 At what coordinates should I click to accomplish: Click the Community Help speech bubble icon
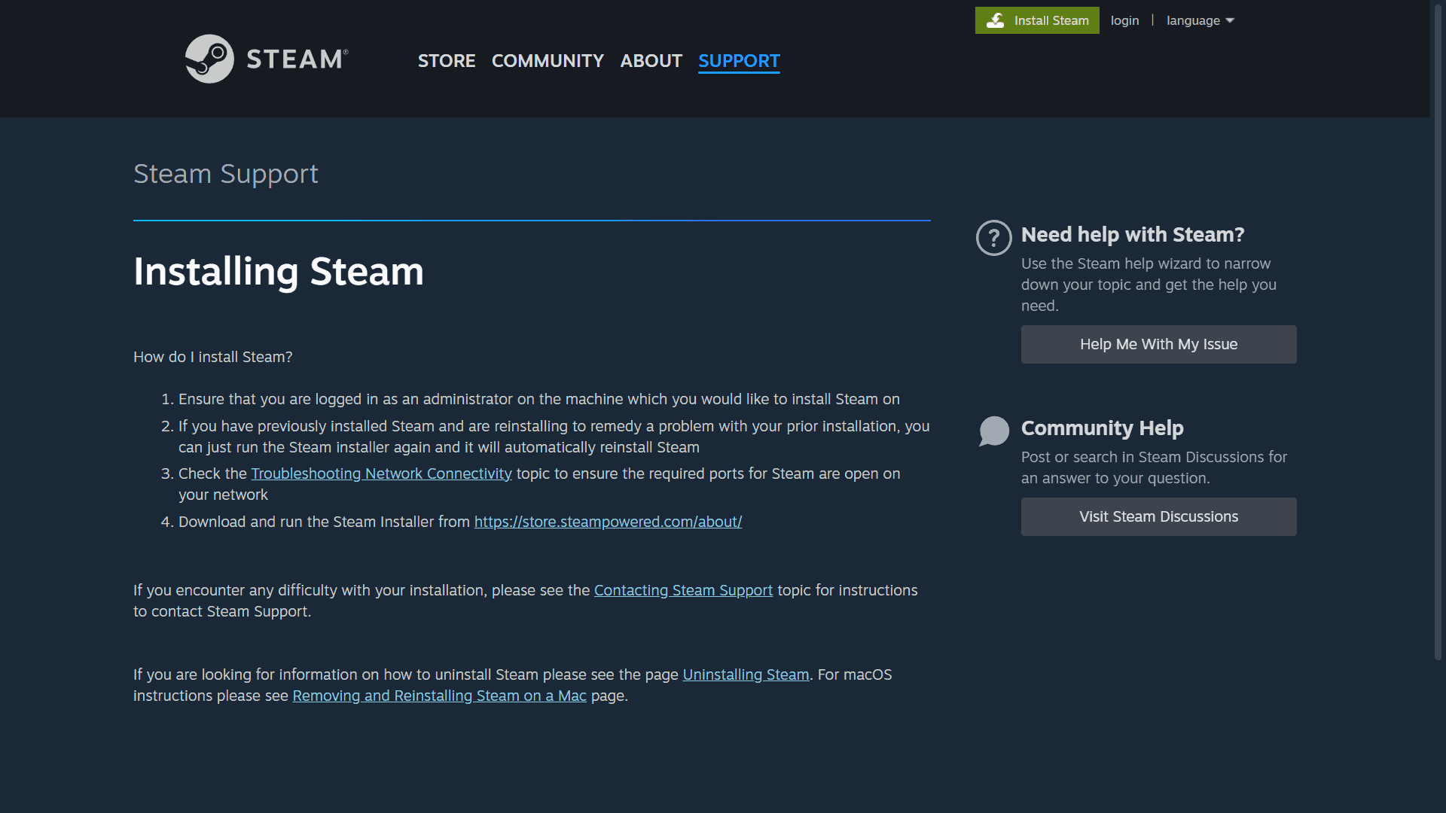(994, 431)
